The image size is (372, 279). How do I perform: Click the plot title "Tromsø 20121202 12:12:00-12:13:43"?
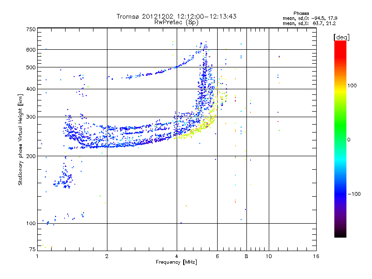click(176, 16)
